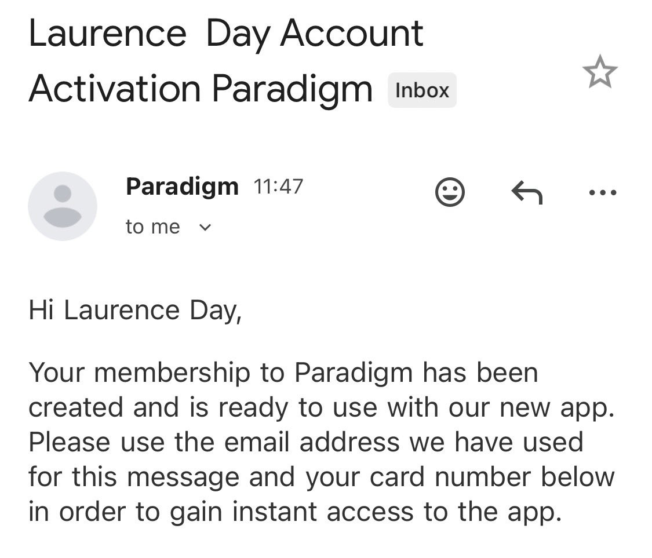Tap 'for this message' text in body

coord(133,476)
